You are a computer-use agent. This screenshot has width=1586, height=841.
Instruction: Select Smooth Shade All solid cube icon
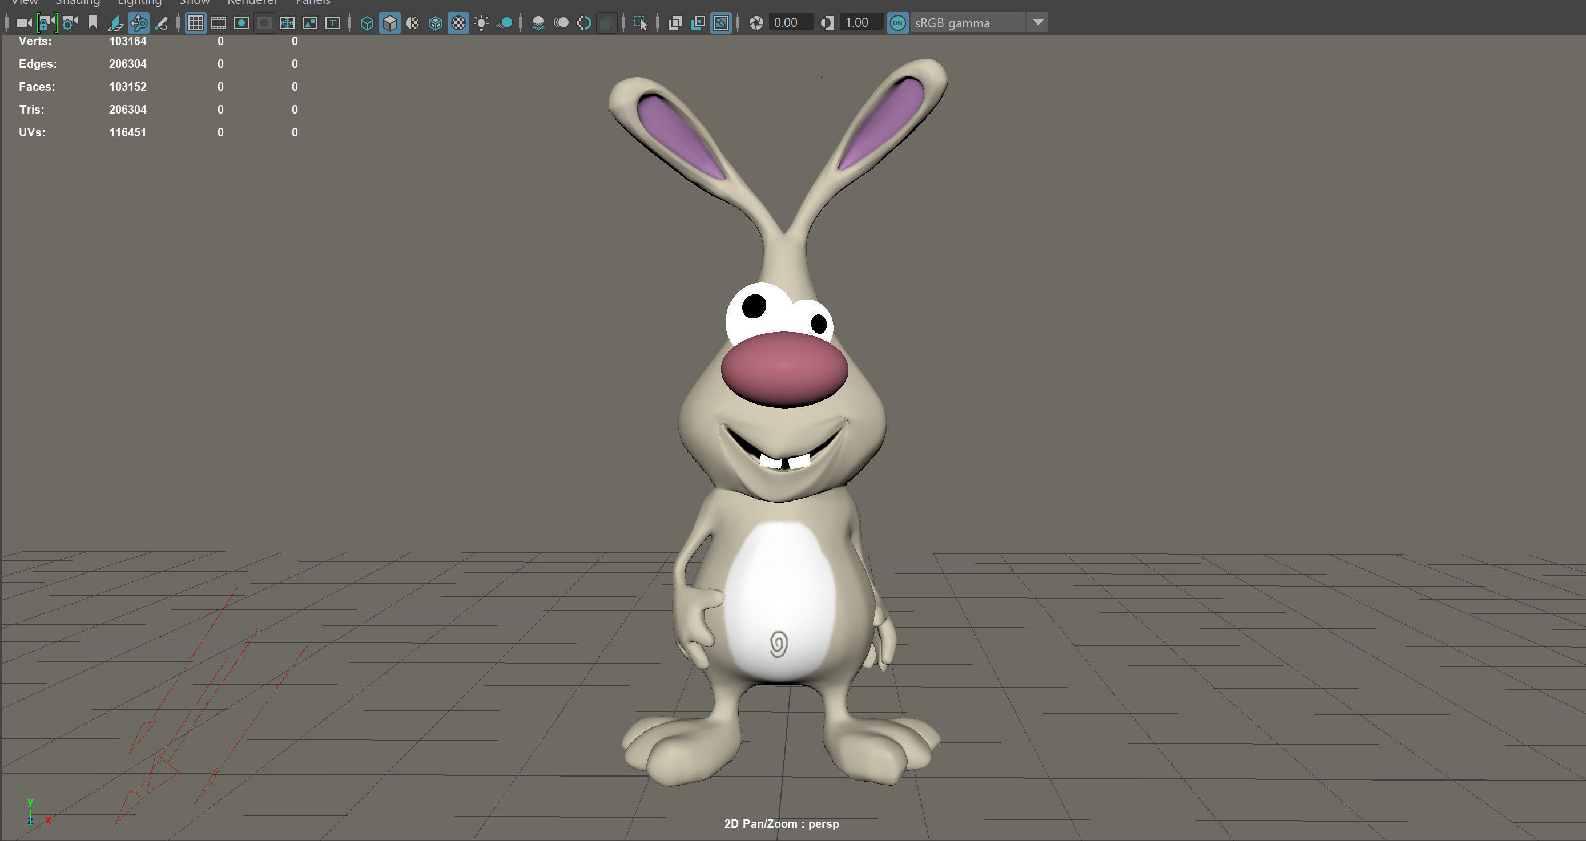[390, 23]
